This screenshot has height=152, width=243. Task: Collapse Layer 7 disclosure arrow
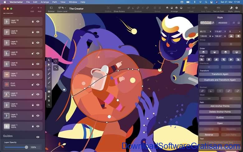7,75
